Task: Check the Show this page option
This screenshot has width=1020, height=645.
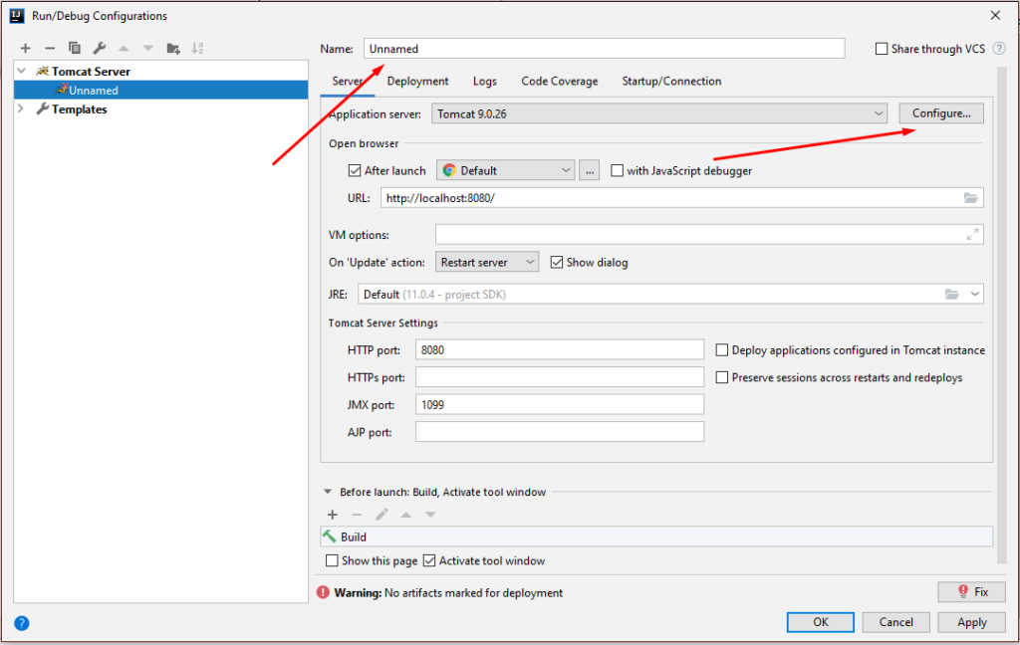Action: click(333, 560)
